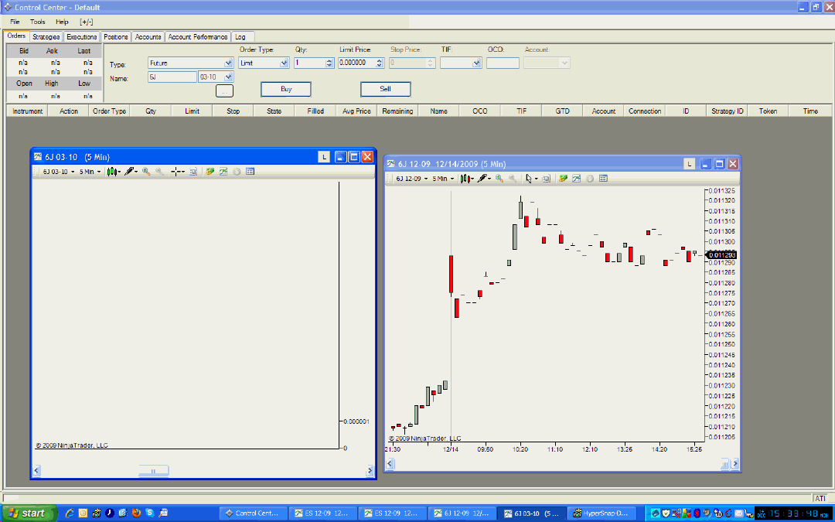
Task: Switch to the Accounts tab
Action: (x=148, y=37)
